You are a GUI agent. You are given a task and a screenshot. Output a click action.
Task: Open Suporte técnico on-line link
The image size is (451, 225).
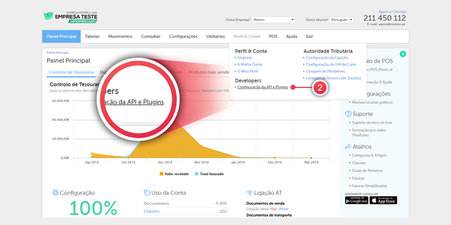coord(372,123)
